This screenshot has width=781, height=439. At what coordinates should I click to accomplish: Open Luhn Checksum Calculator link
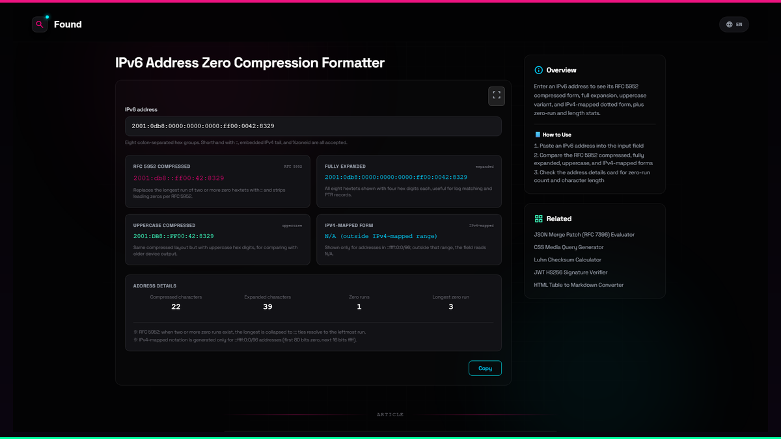click(569, 259)
